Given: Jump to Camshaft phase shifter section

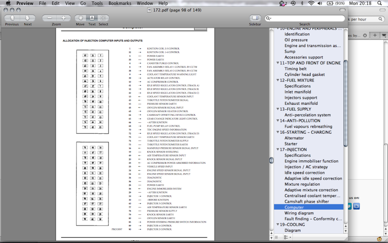Looking at the screenshot, I should [x=307, y=202].
